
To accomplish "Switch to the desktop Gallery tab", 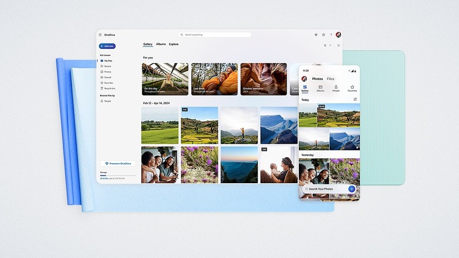I will [x=148, y=44].
